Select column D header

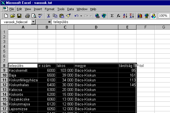[96, 27]
